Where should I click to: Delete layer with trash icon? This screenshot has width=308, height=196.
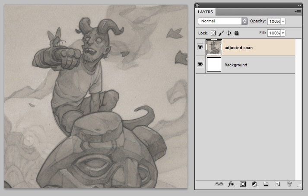[289, 184]
